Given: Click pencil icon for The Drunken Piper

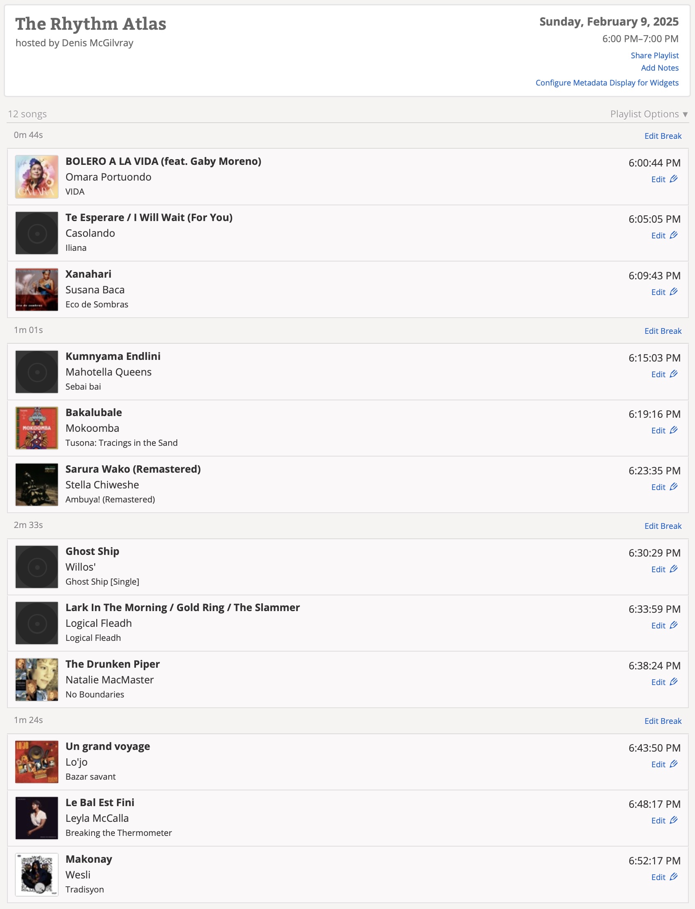Looking at the screenshot, I should pos(674,681).
